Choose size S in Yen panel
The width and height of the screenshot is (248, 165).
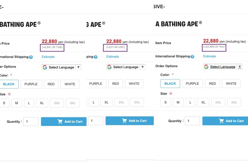click(166, 102)
